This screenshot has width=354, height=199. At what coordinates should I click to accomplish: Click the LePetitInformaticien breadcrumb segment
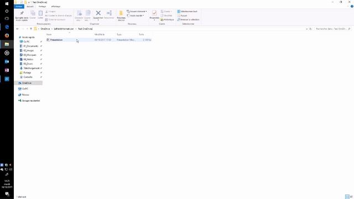click(x=64, y=29)
